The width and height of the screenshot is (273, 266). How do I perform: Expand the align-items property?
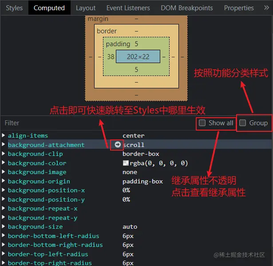coord(3,135)
